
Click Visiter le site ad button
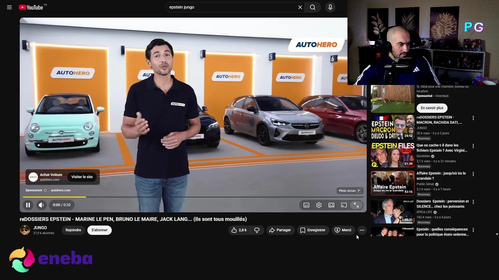[x=82, y=177]
